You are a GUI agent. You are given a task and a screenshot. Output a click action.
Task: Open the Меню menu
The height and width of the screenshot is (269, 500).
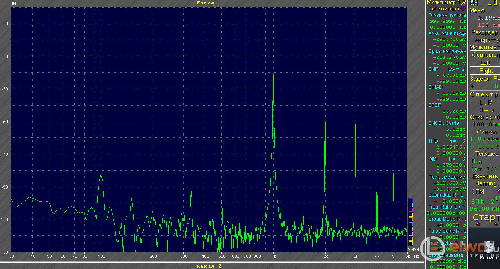click(x=477, y=11)
